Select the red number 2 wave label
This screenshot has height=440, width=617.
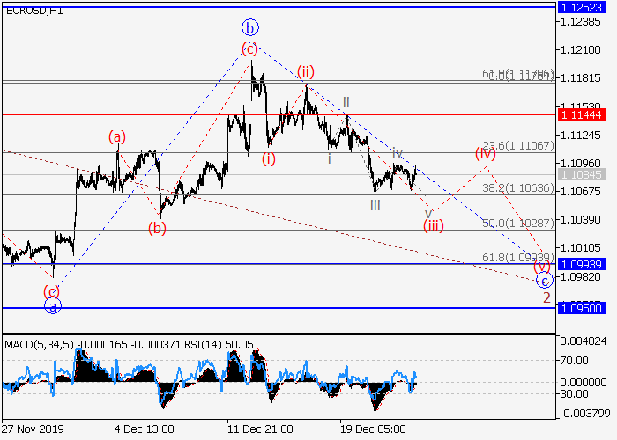pos(546,297)
